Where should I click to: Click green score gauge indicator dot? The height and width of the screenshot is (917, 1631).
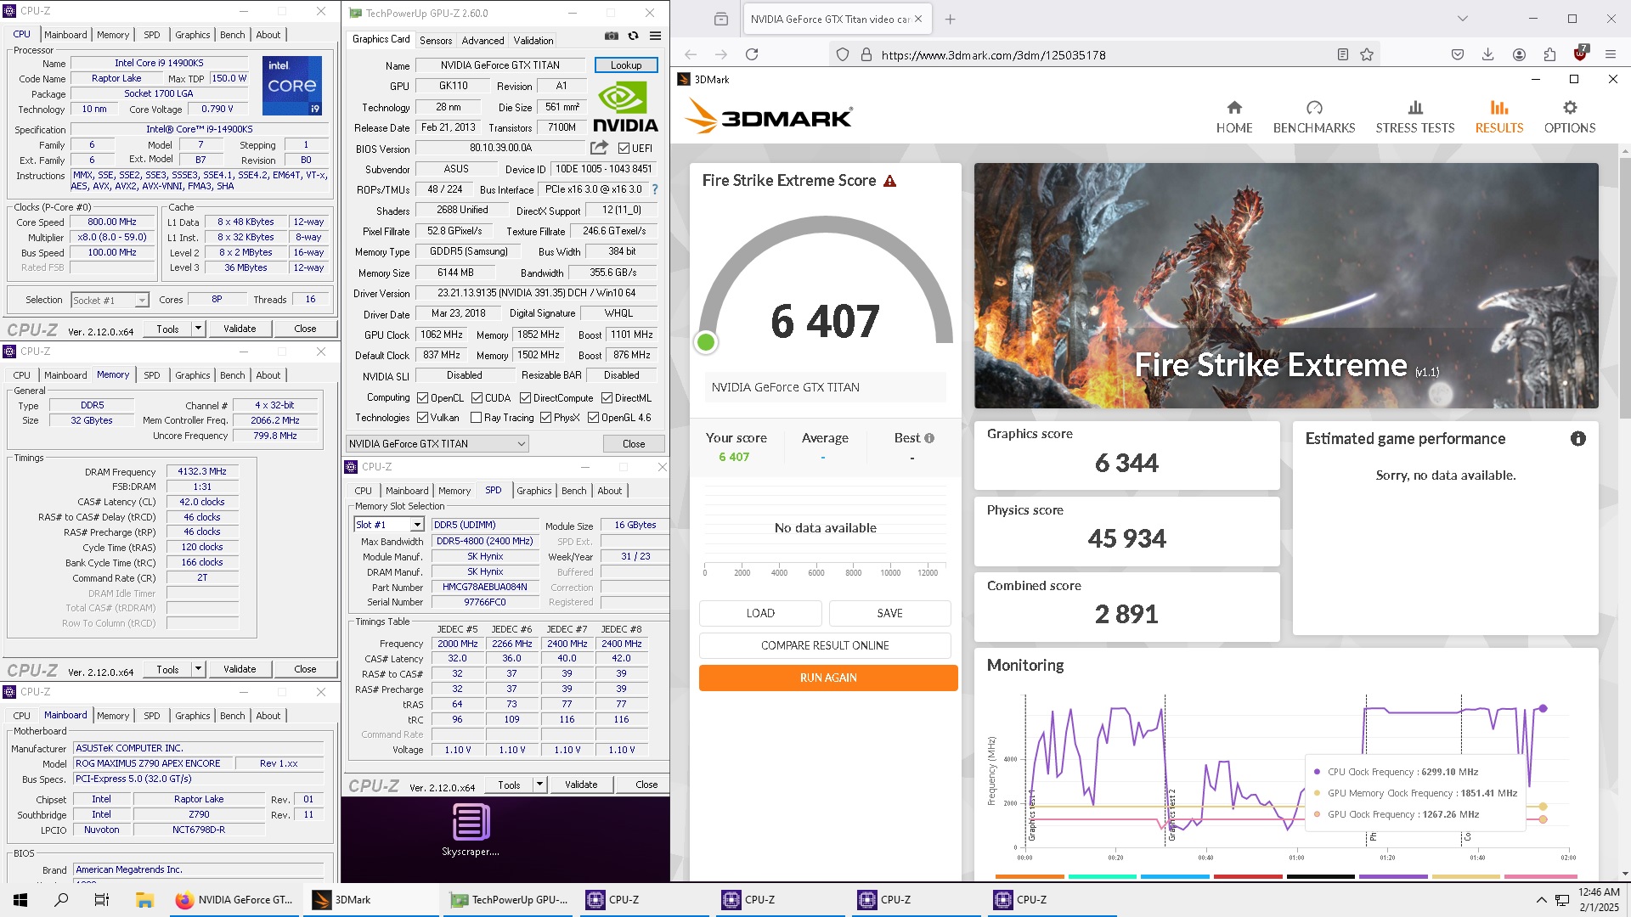705,342
